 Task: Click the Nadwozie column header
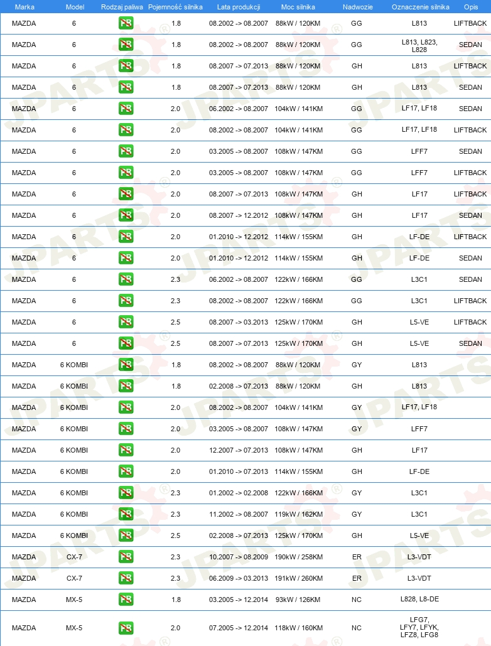357,7
